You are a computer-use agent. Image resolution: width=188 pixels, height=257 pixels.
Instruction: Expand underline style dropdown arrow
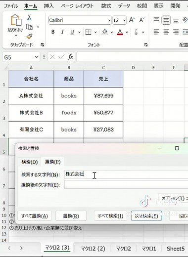(x=79, y=32)
